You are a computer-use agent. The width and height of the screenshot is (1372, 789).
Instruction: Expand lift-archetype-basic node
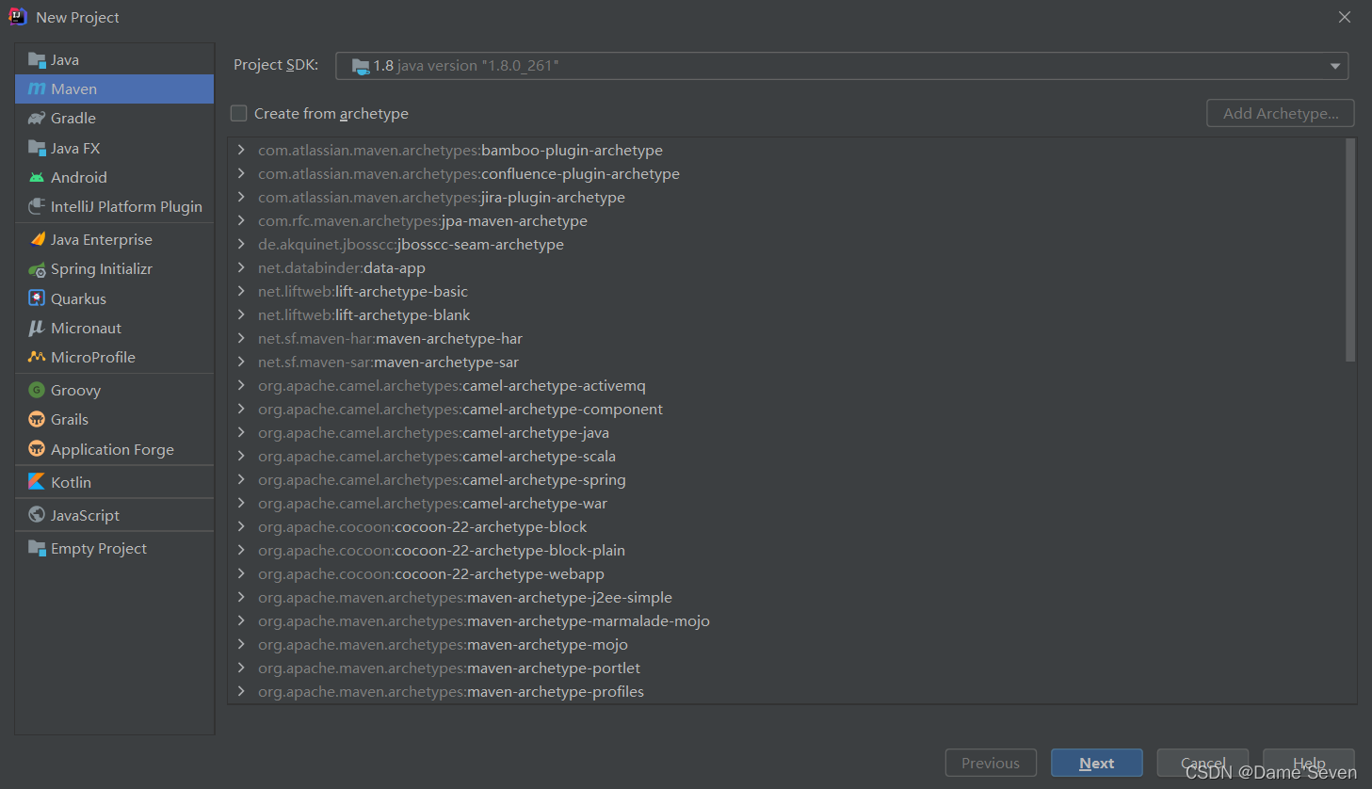[x=241, y=291]
